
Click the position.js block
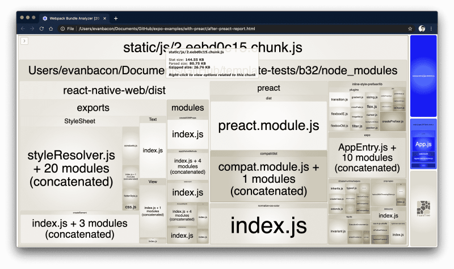point(372,127)
